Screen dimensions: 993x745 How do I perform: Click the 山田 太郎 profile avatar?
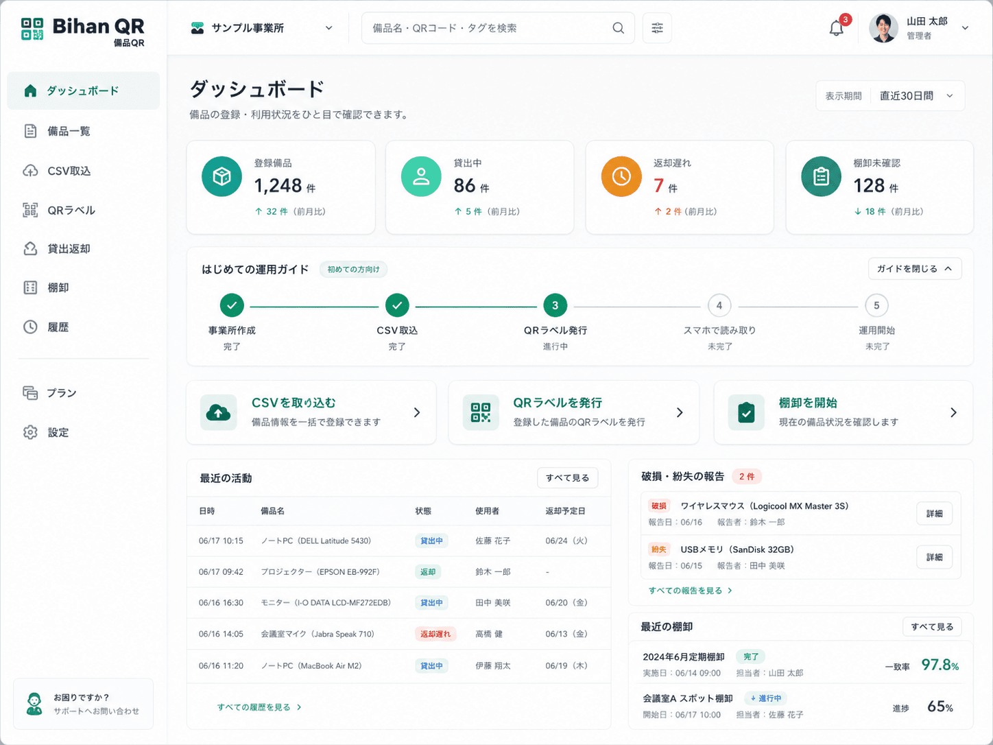(883, 28)
